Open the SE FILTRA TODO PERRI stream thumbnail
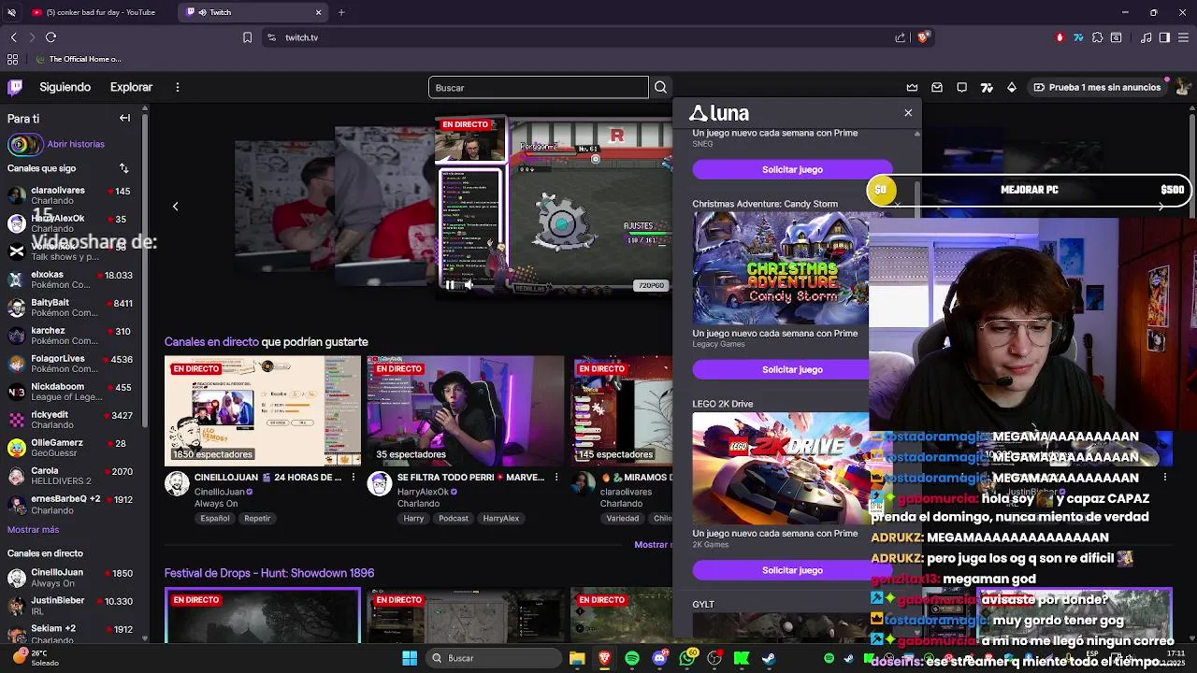This screenshot has height=673, width=1197. (x=466, y=410)
